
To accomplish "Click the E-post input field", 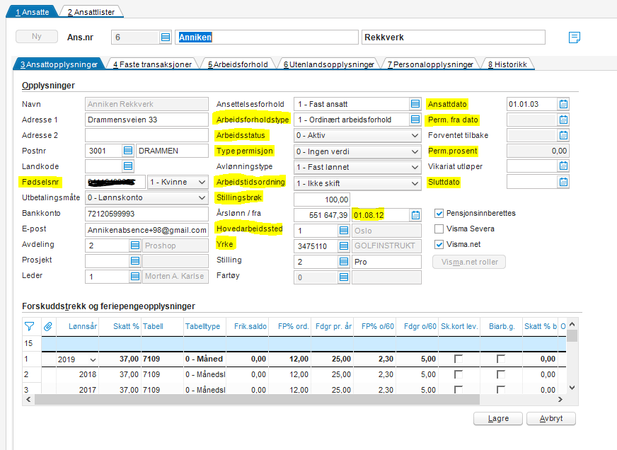I will click(146, 229).
